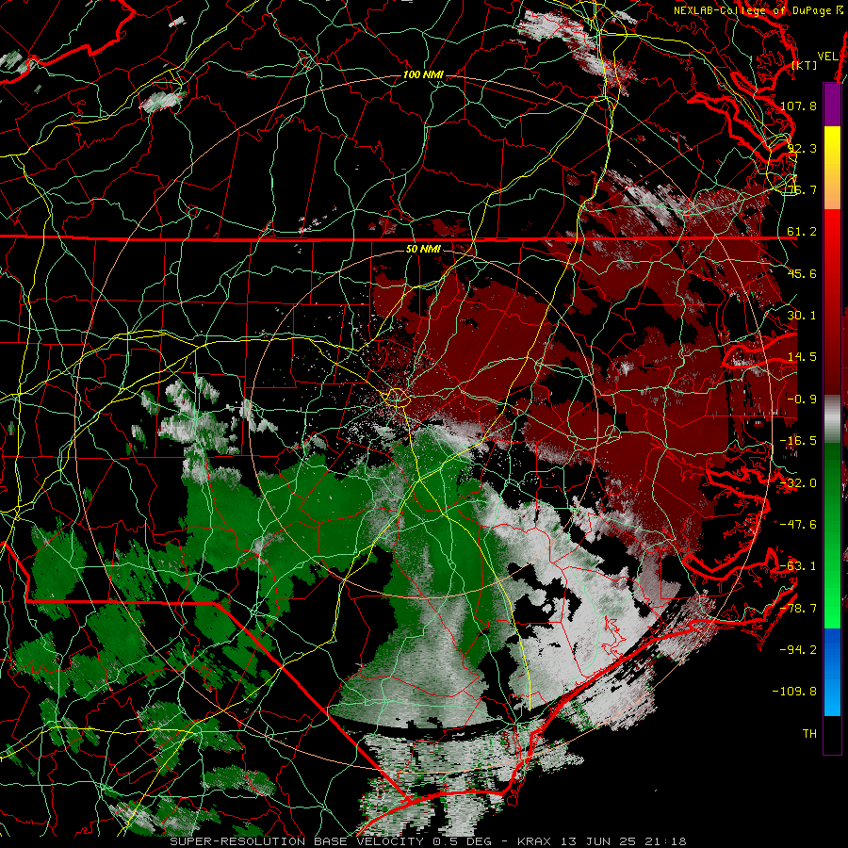Select the -109.8 scale value

tap(794, 692)
